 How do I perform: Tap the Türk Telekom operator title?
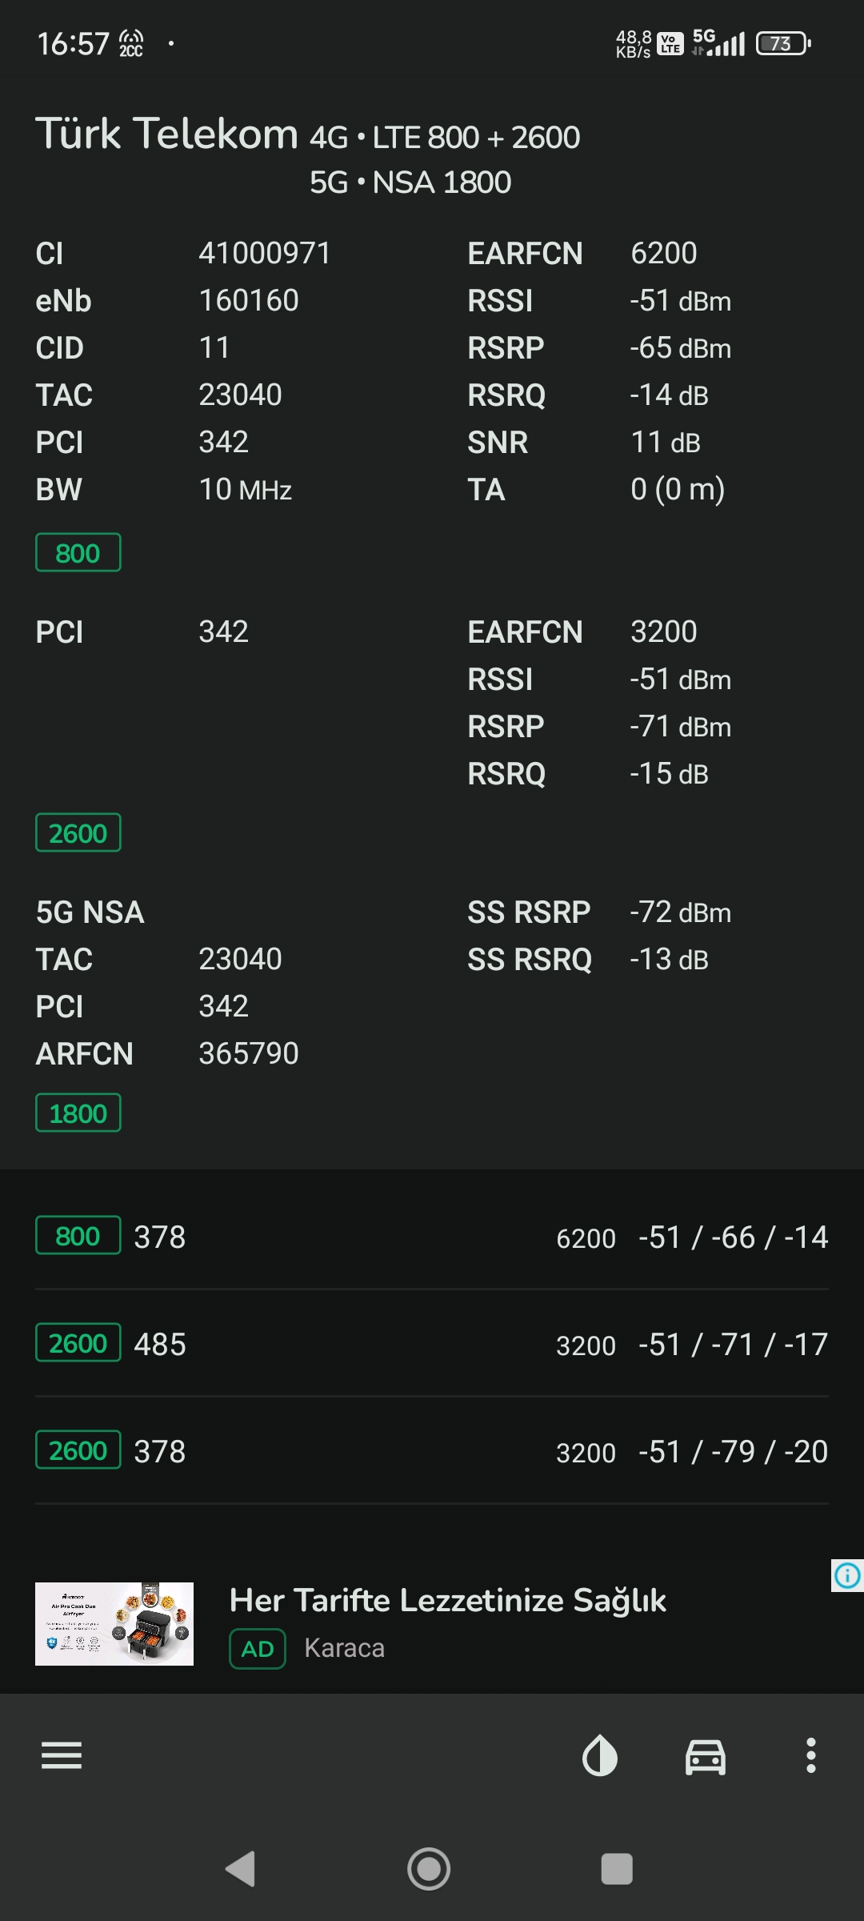(166, 134)
